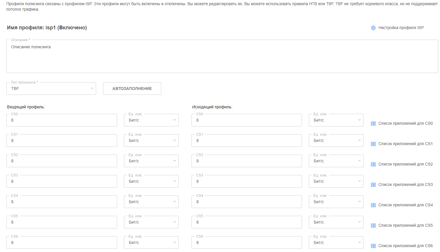This screenshot has height=252, width=440.
Task: Expand outgoing CS3 unit dropdown Бит/с
Action: pyautogui.click(x=336, y=181)
